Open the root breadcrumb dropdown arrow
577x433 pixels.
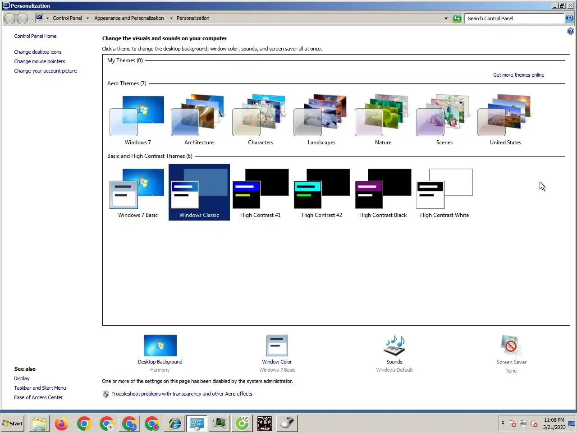pyautogui.click(x=47, y=18)
